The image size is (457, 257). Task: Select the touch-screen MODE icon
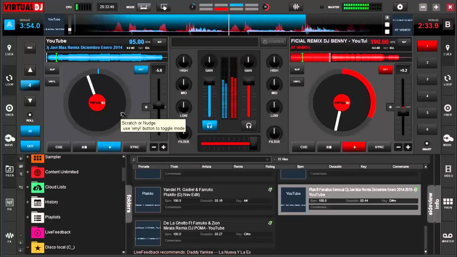point(164,7)
